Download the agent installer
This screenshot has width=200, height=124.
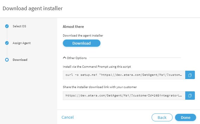[x=82, y=43]
